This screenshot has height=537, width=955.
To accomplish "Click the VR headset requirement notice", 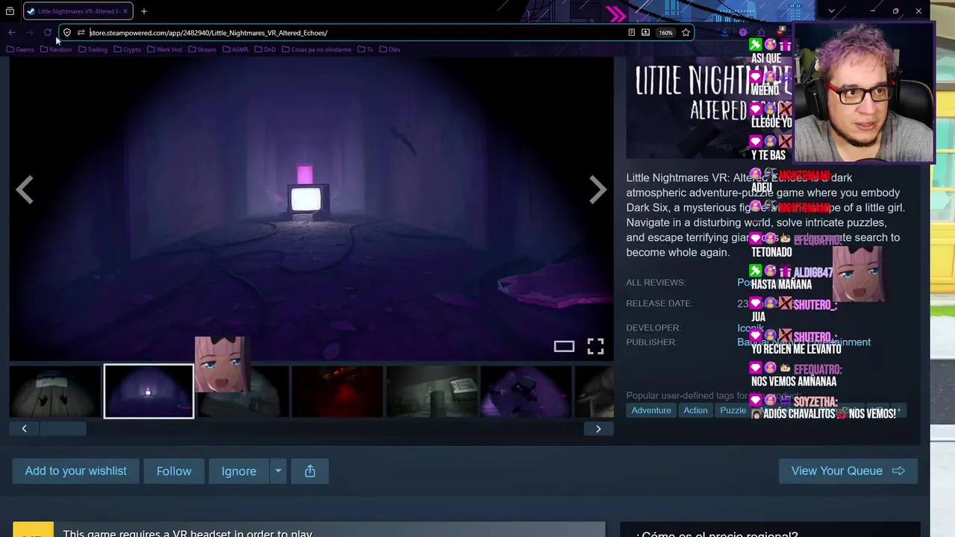I will click(x=309, y=531).
